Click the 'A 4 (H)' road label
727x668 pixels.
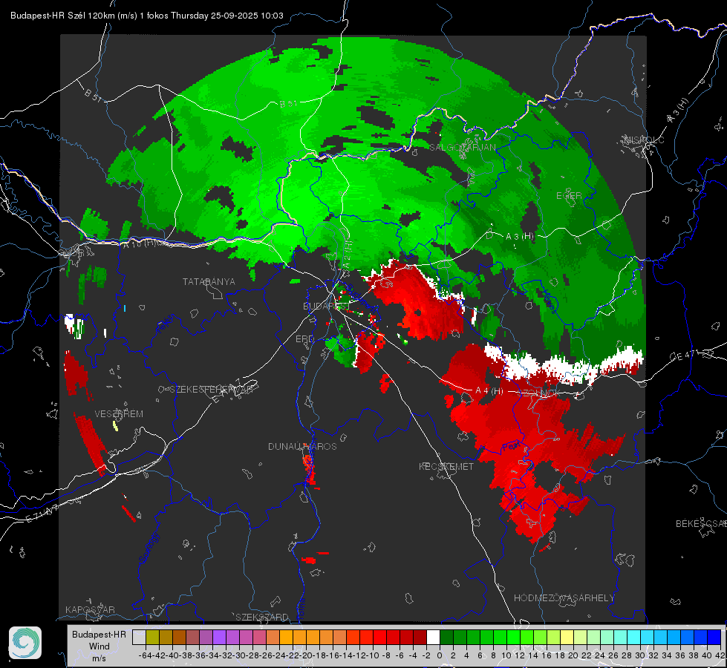[489, 391]
